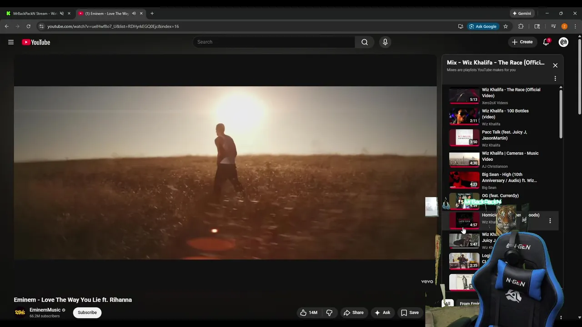Open Chrome extensions puzzle icon

pyautogui.click(x=521, y=26)
